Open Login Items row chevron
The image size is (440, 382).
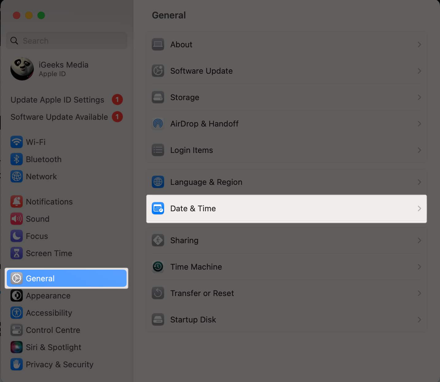pos(419,150)
